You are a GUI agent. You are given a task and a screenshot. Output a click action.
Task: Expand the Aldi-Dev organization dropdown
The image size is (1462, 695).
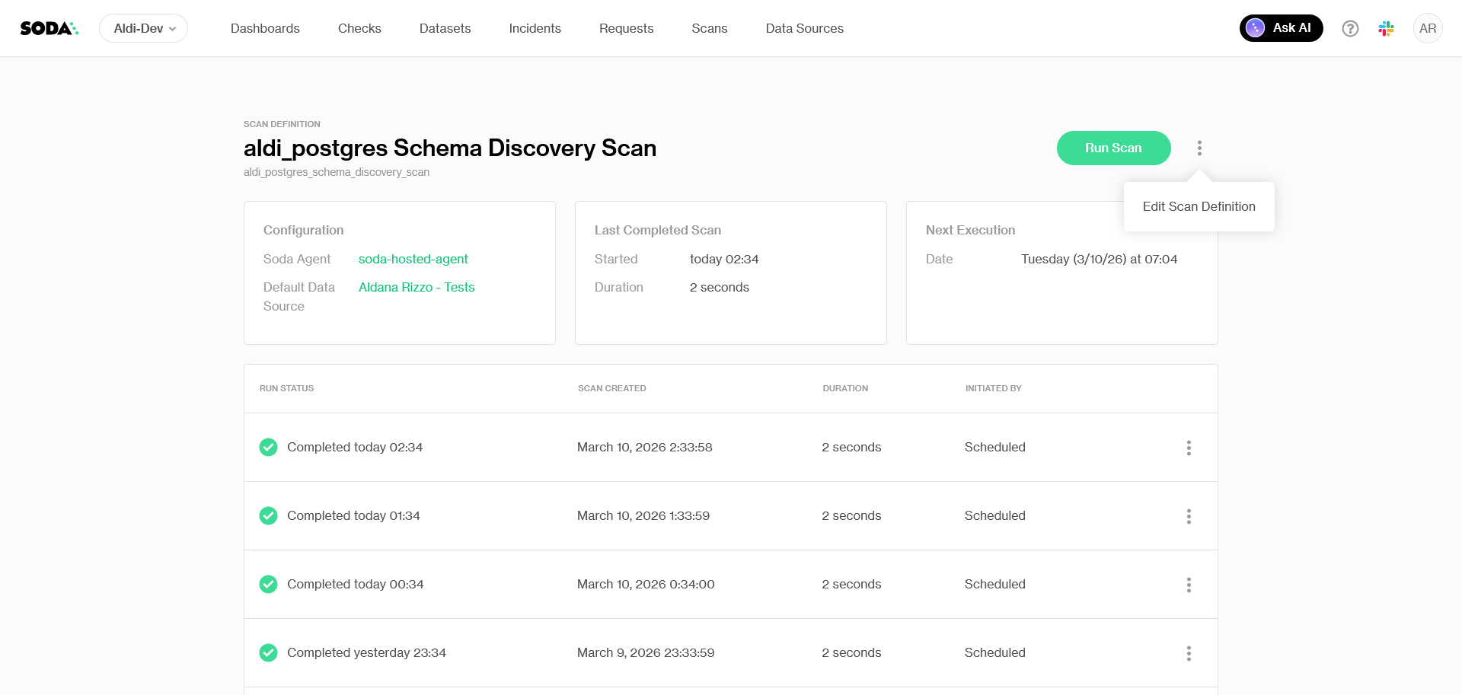(144, 28)
